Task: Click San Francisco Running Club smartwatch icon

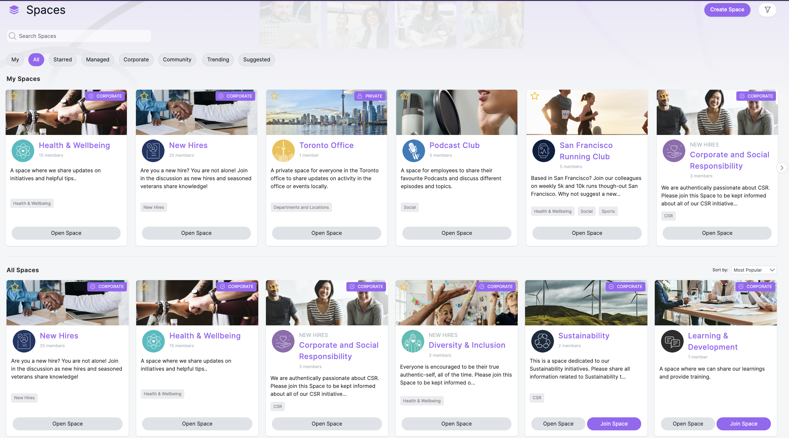Action: [543, 151]
